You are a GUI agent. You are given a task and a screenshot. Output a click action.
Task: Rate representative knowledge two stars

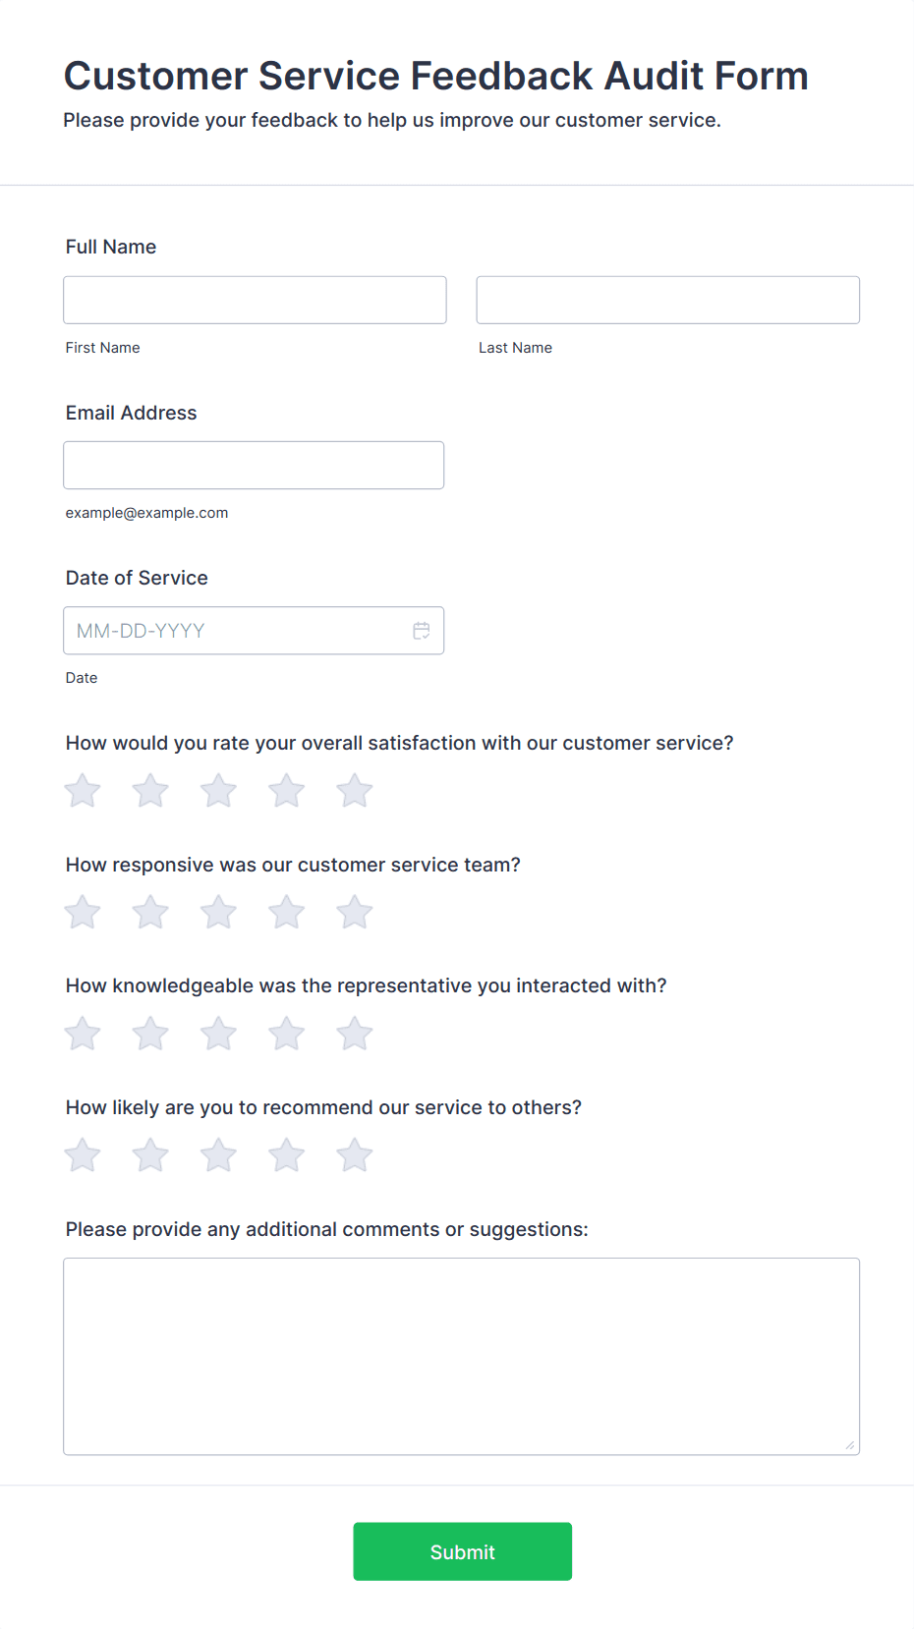click(150, 1034)
